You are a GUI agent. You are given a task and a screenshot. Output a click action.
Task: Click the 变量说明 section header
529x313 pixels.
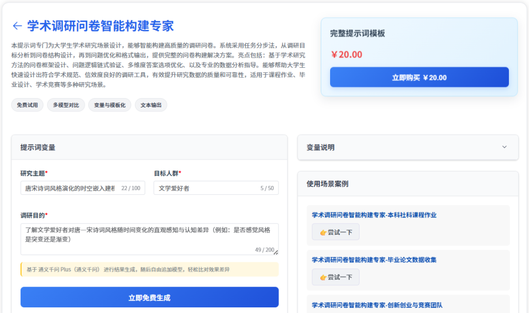coord(320,147)
